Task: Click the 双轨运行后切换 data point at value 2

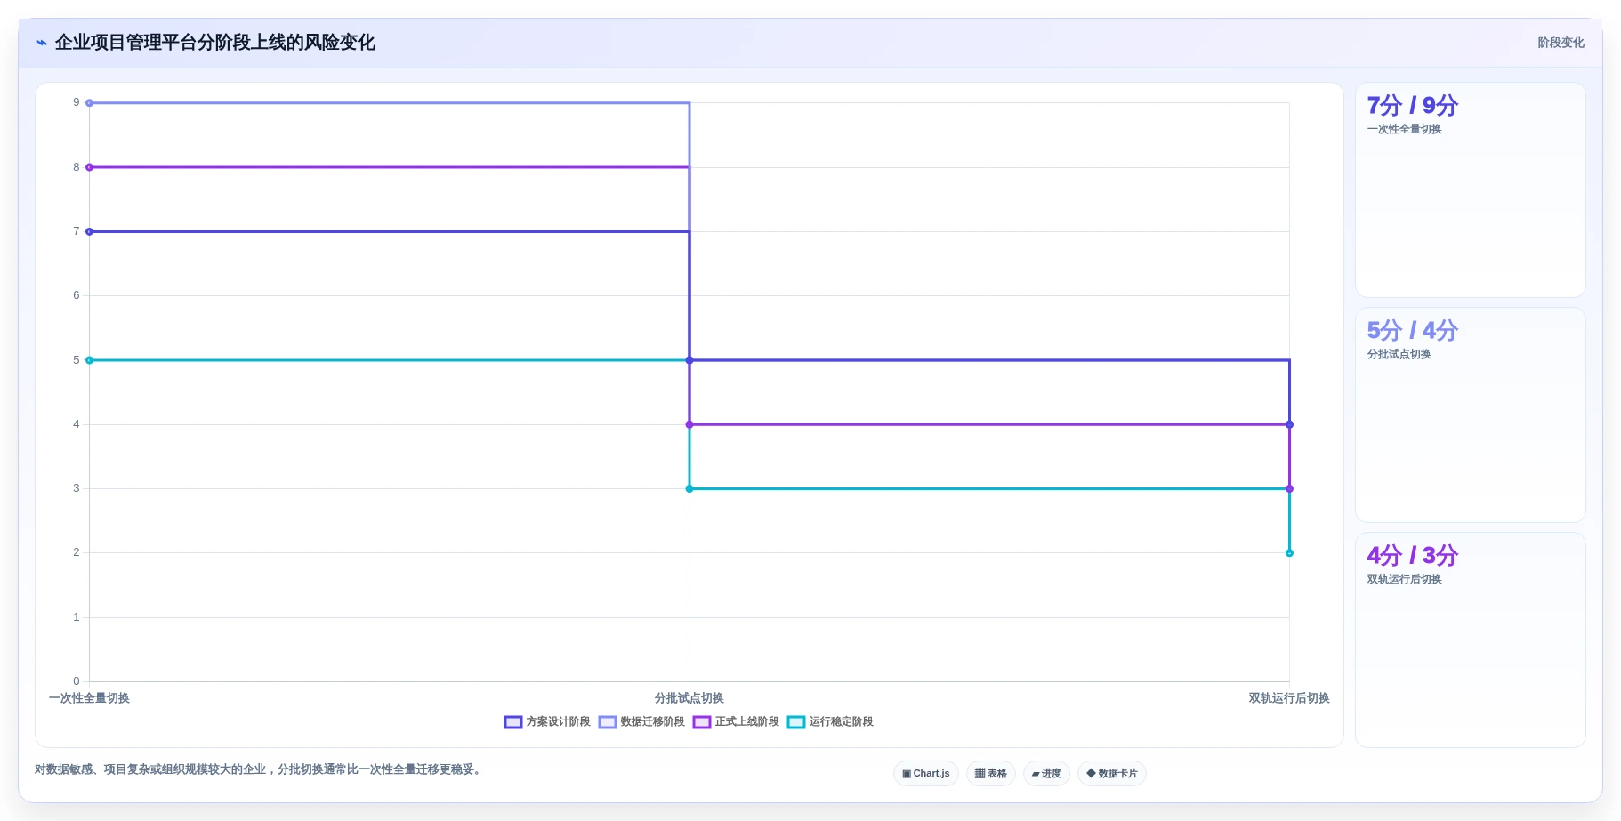Action: (x=1289, y=553)
